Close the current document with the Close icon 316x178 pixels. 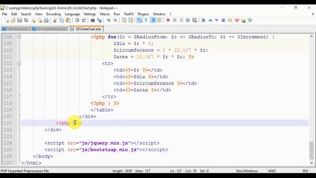point(33,20)
